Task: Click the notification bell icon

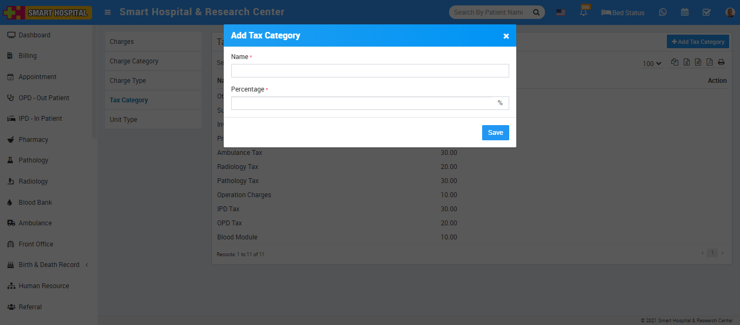Action: (x=583, y=12)
